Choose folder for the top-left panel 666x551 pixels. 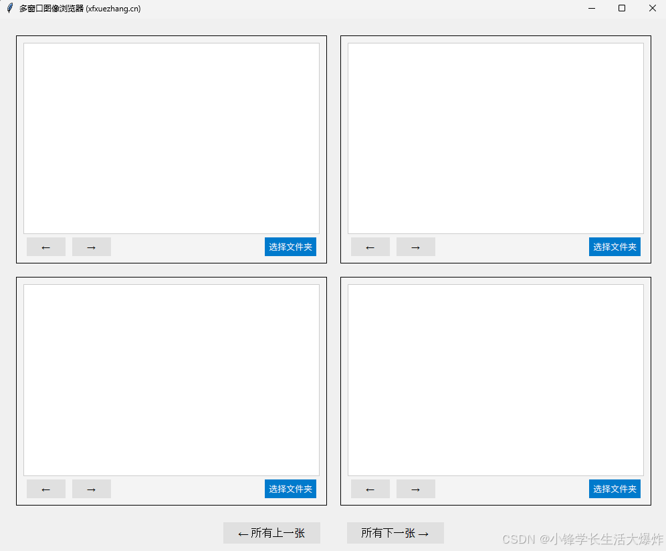click(290, 247)
